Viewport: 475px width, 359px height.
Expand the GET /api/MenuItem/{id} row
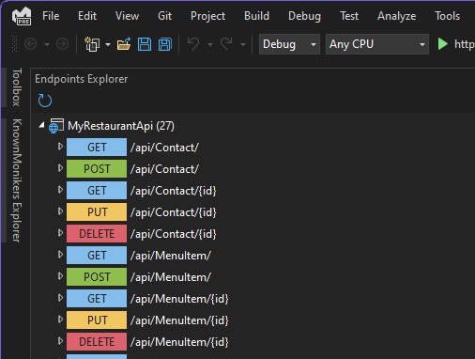[x=60, y=298]
